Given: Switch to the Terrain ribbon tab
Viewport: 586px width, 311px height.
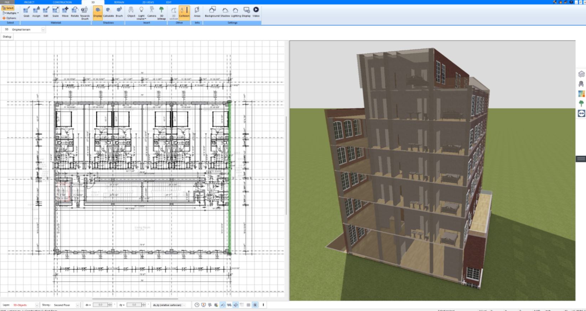Looking at the screenshot, I should (119, 2).
